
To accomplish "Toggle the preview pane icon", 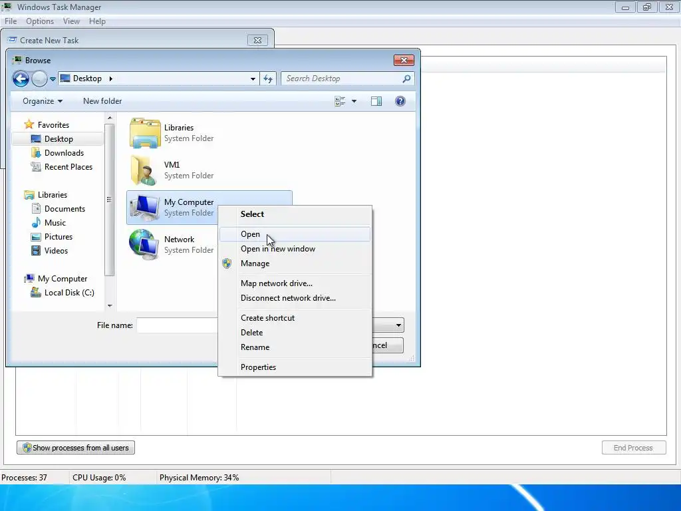I will pyautogui.click(x=376, y=101).
